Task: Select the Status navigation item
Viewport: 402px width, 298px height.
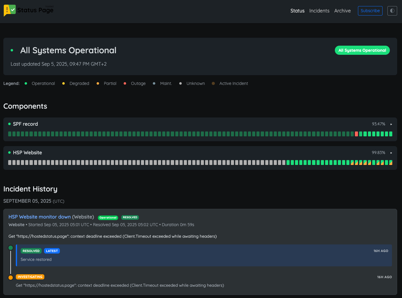Action: 297,11
